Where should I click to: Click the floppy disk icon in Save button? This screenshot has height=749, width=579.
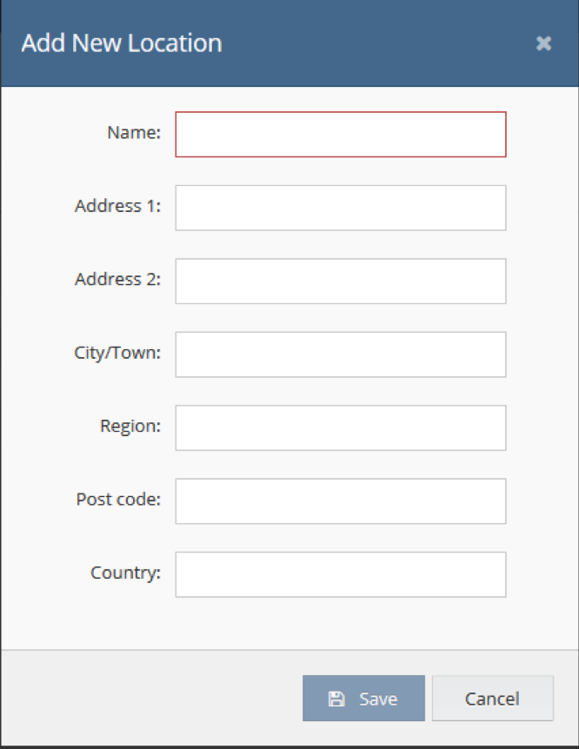click(x=336, y=699)
